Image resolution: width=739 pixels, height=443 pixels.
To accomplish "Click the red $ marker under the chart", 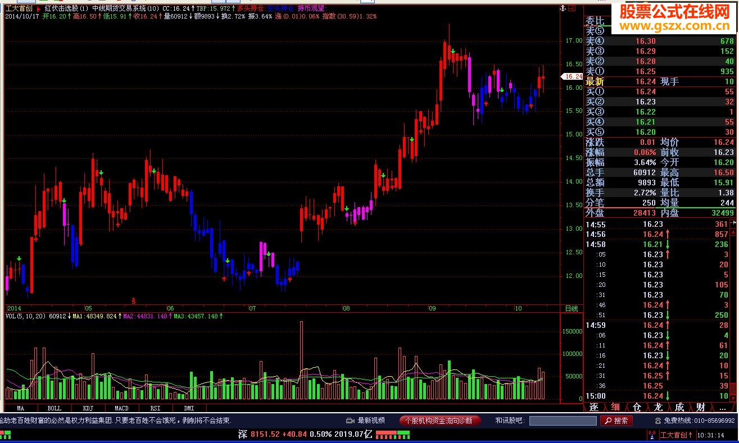I will (133, 301).
